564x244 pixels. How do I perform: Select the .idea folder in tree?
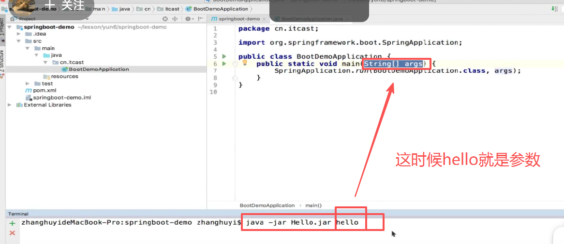36,34
